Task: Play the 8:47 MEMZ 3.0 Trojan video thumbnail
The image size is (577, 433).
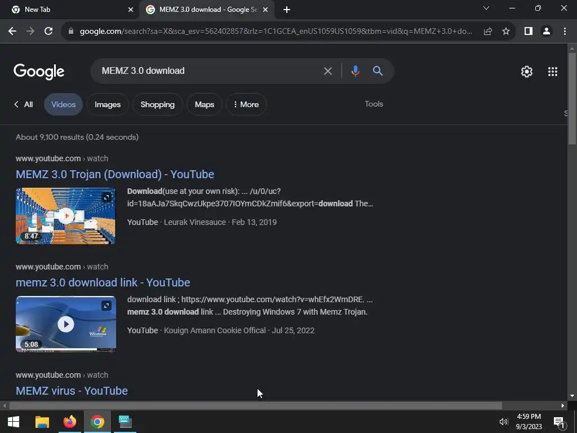Action: pyautogui.click(x=65, y=216)
